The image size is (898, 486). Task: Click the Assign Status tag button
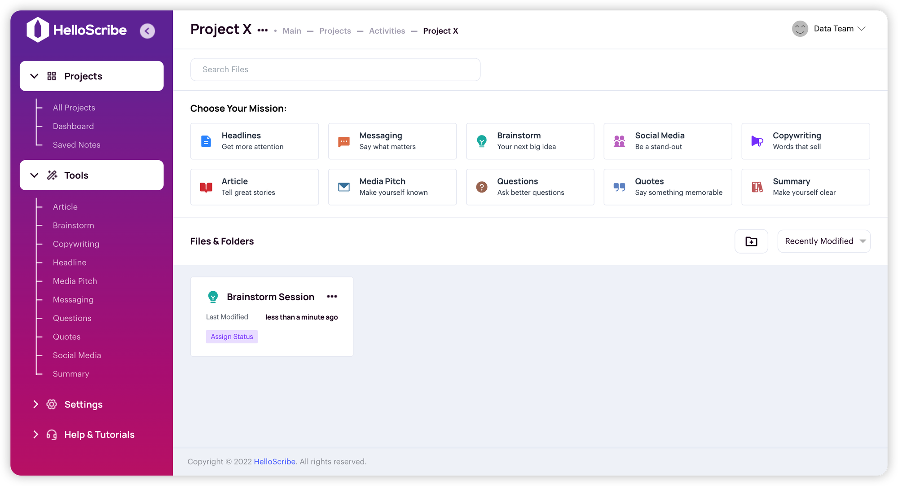click(232, 337)
